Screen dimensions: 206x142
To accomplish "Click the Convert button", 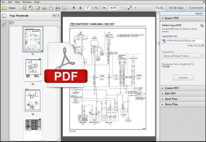I will tap(183, 77).
